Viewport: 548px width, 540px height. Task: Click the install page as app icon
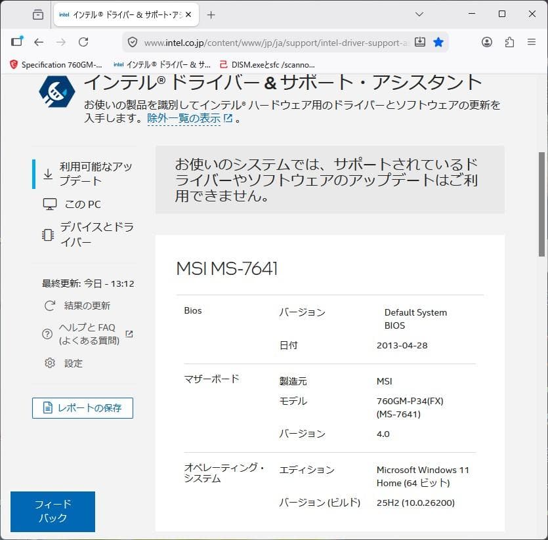tap(420, 42)
